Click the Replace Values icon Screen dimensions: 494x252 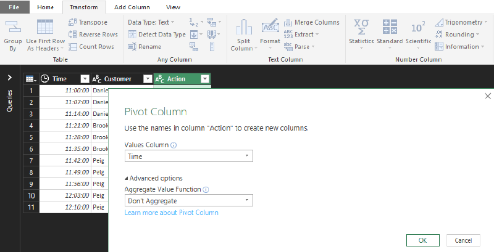[x=195, y=22]
